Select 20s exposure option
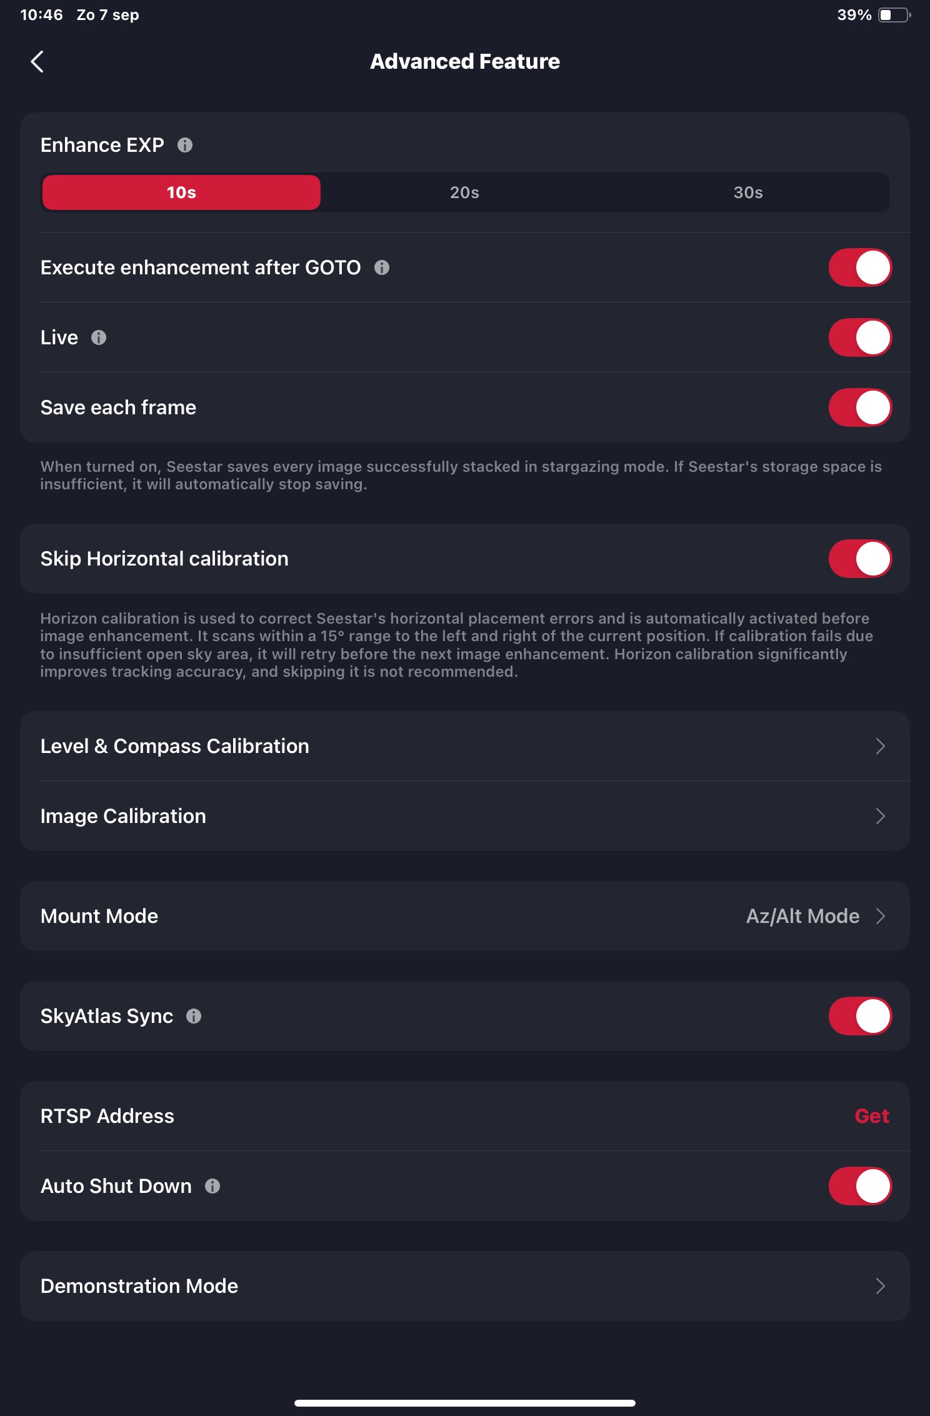This screenshot has width=930, height=1416. [464, 192]
